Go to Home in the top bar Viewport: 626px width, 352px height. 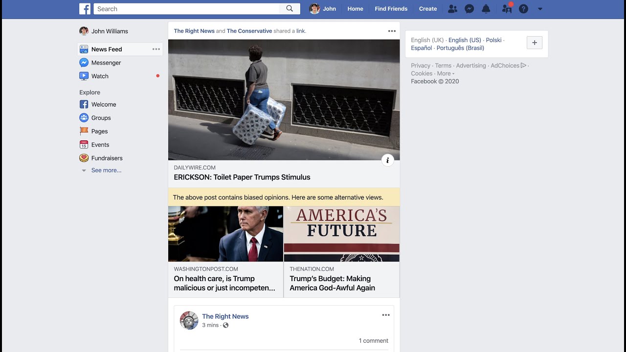[355, 9]
